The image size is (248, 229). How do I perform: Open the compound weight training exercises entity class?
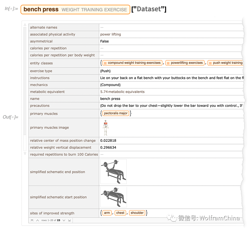[132, 63]
